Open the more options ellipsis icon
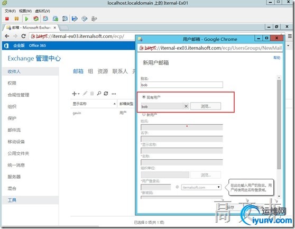Image resolution: width=295 pixels, height=229 pixels. tap(114, 94)
